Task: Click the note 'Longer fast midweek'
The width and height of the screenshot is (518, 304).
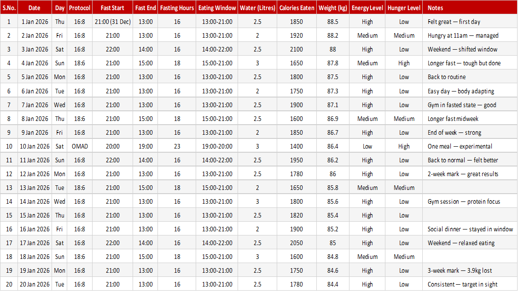Action: (x=453, y=119)
